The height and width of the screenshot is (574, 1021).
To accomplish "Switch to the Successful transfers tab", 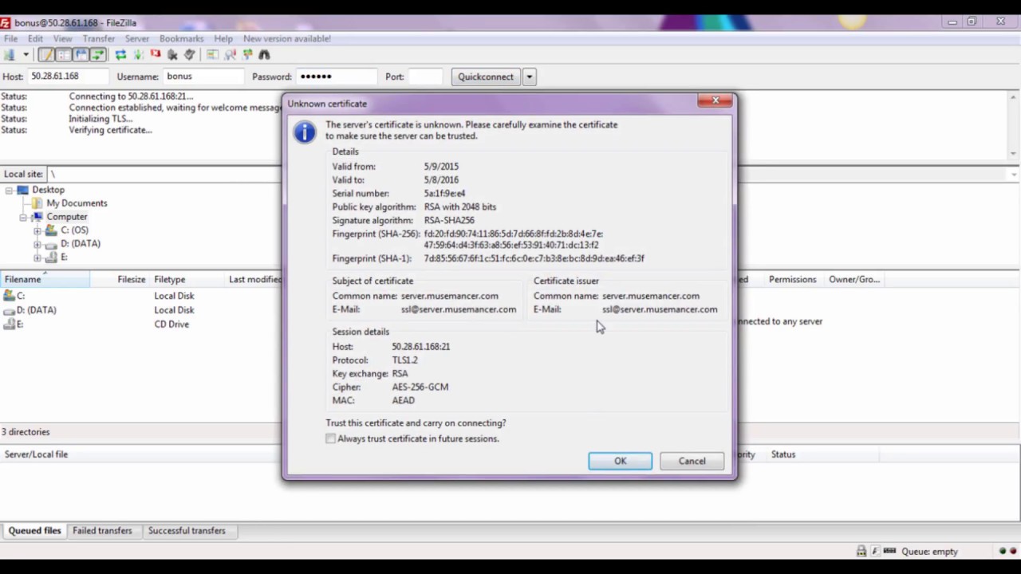I will [187, 530].
